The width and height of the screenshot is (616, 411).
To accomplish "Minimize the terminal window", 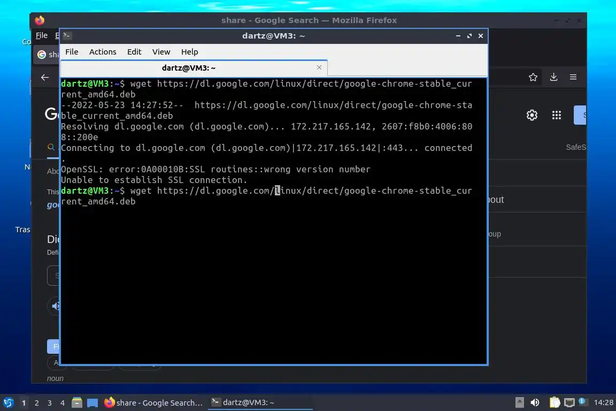I will tap(458, 36).
